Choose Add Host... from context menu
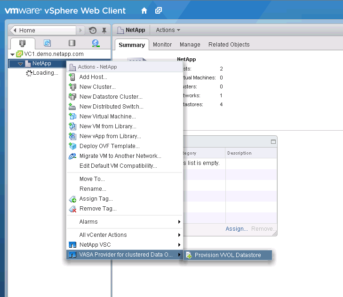 (125, 77)
